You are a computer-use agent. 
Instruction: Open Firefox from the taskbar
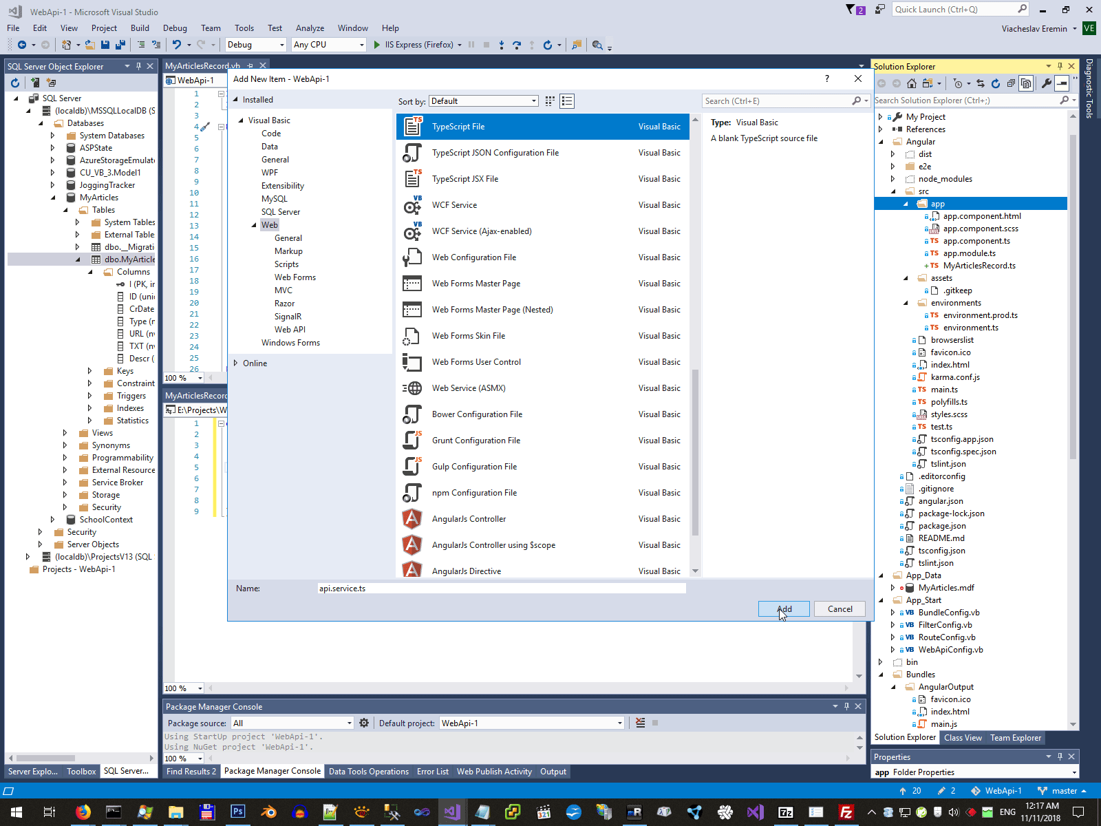point(83,812)
